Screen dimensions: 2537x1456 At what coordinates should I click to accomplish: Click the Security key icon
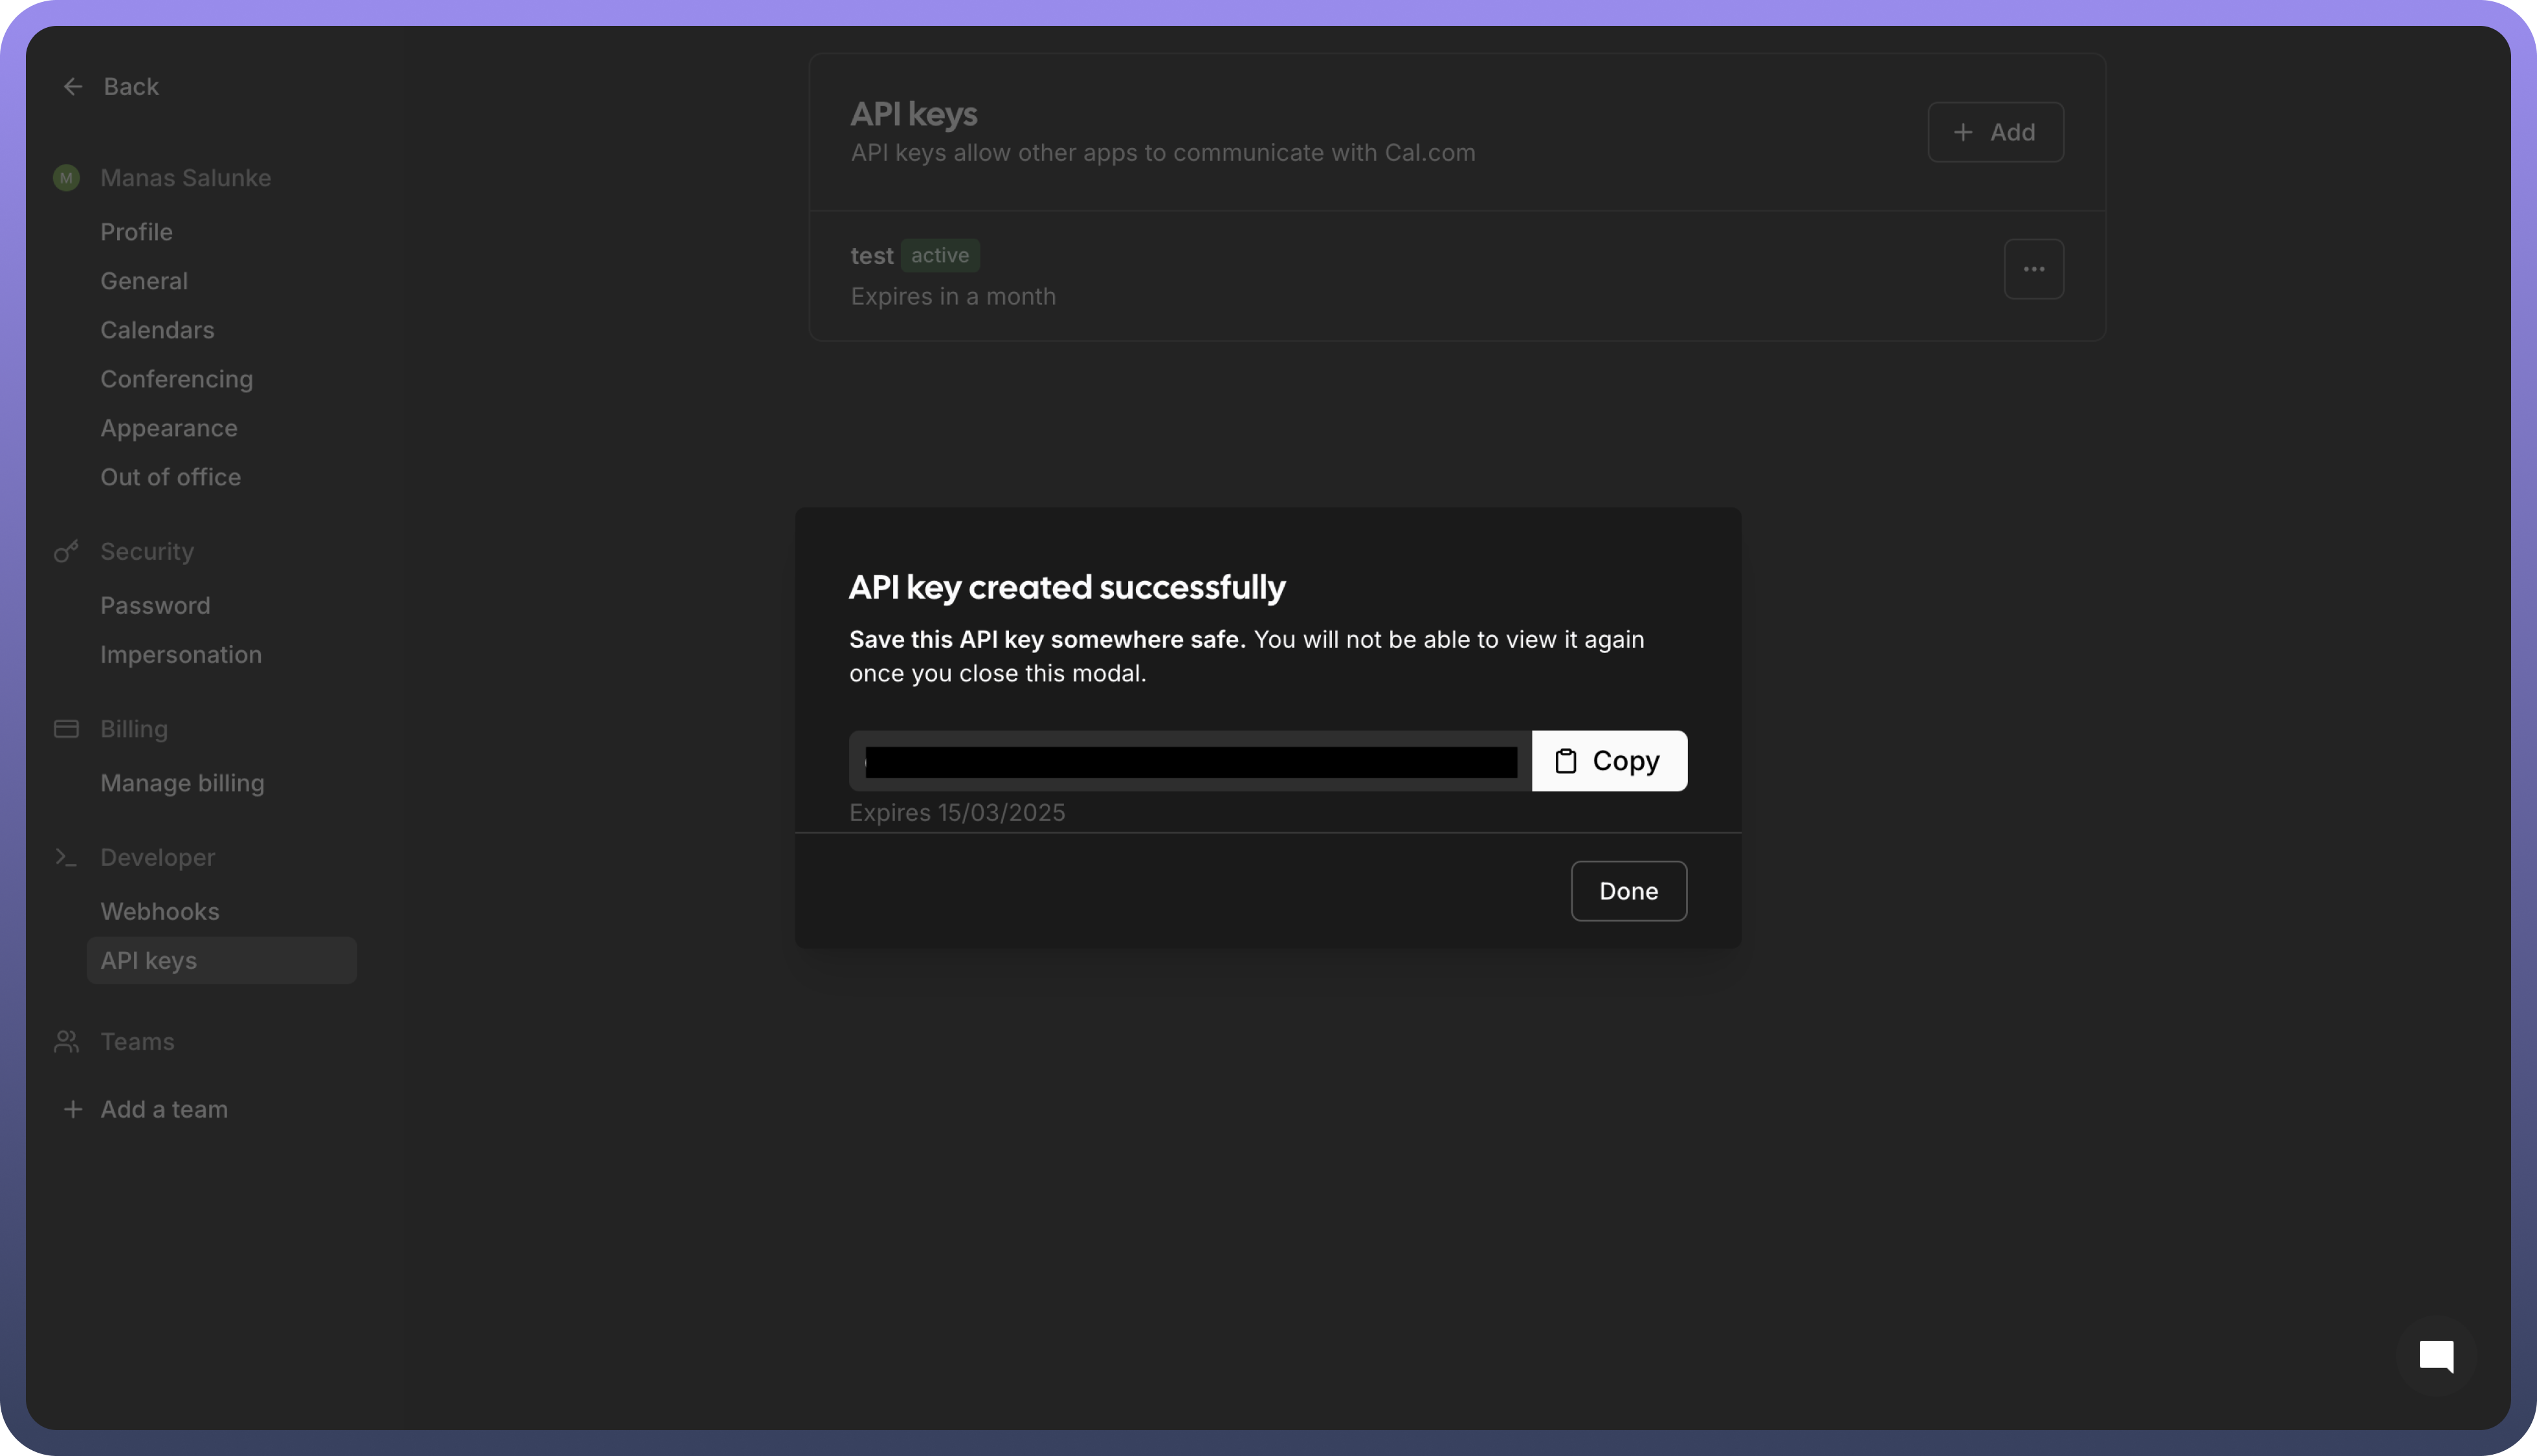pos(66,551)
